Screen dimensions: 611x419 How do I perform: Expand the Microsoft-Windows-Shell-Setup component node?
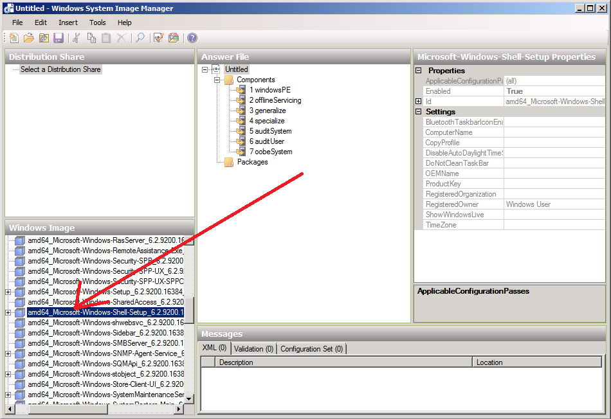click(8, 312)
